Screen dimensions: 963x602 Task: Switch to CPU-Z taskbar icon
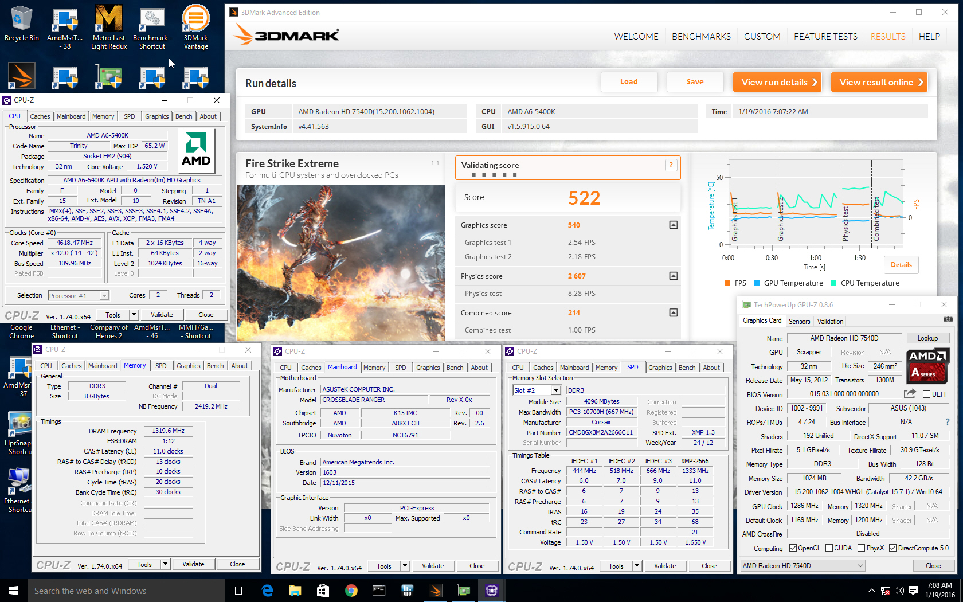[491, 591]
